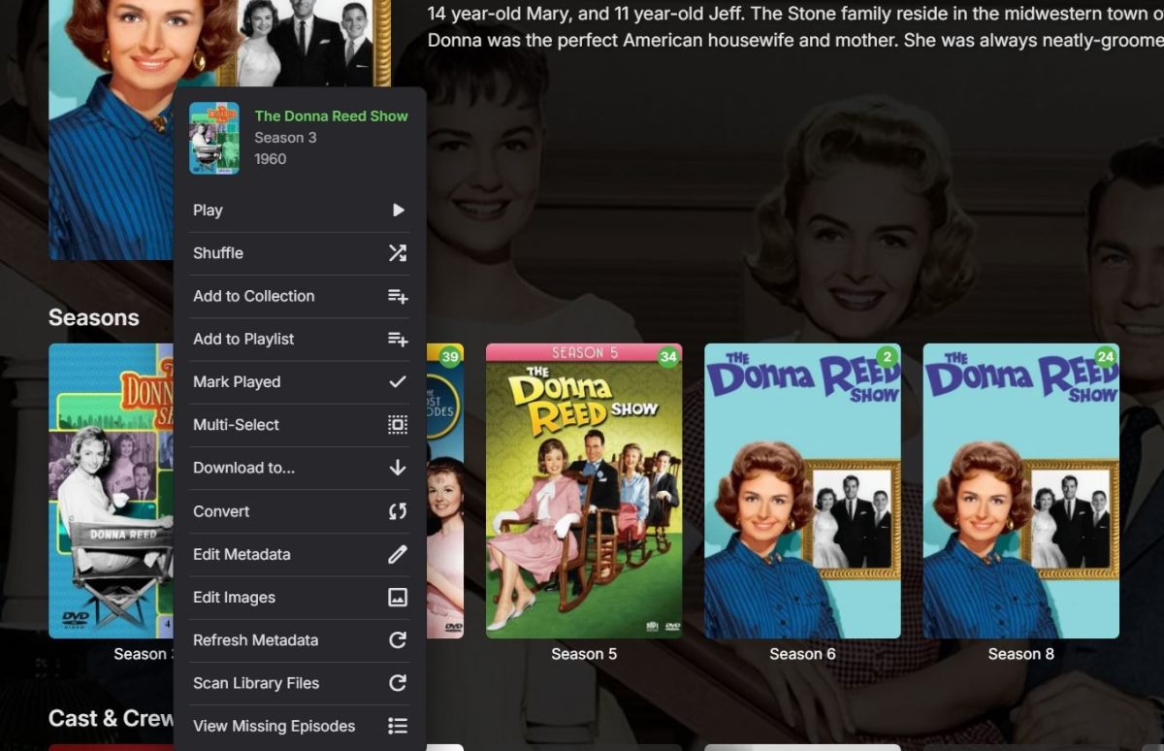This screenshot has height=751, width=1164.
Task: Click the Download arrow icon
Action: tap(398, 468)
